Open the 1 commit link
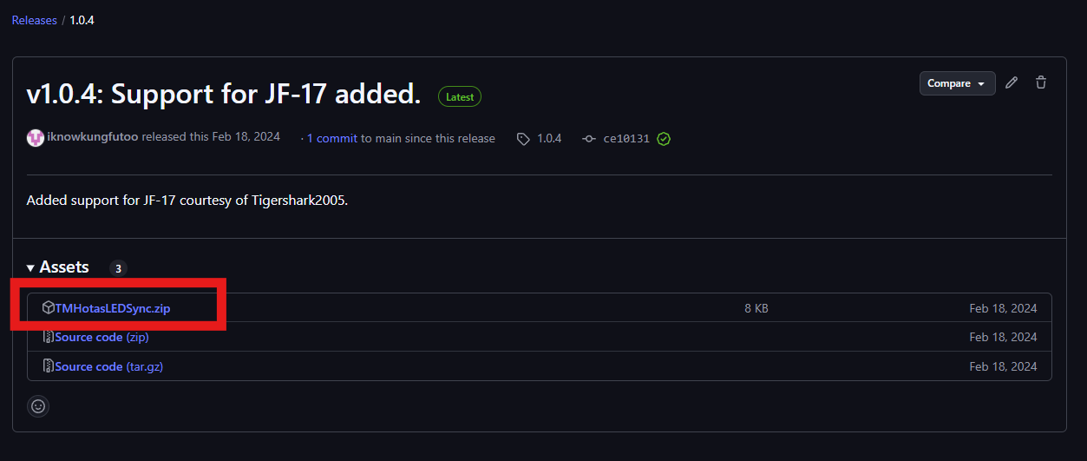 (332, 138)
